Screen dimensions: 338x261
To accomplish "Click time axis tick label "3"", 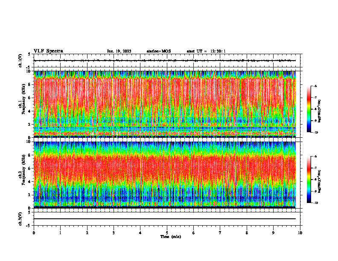I will [x=114, y=233].
